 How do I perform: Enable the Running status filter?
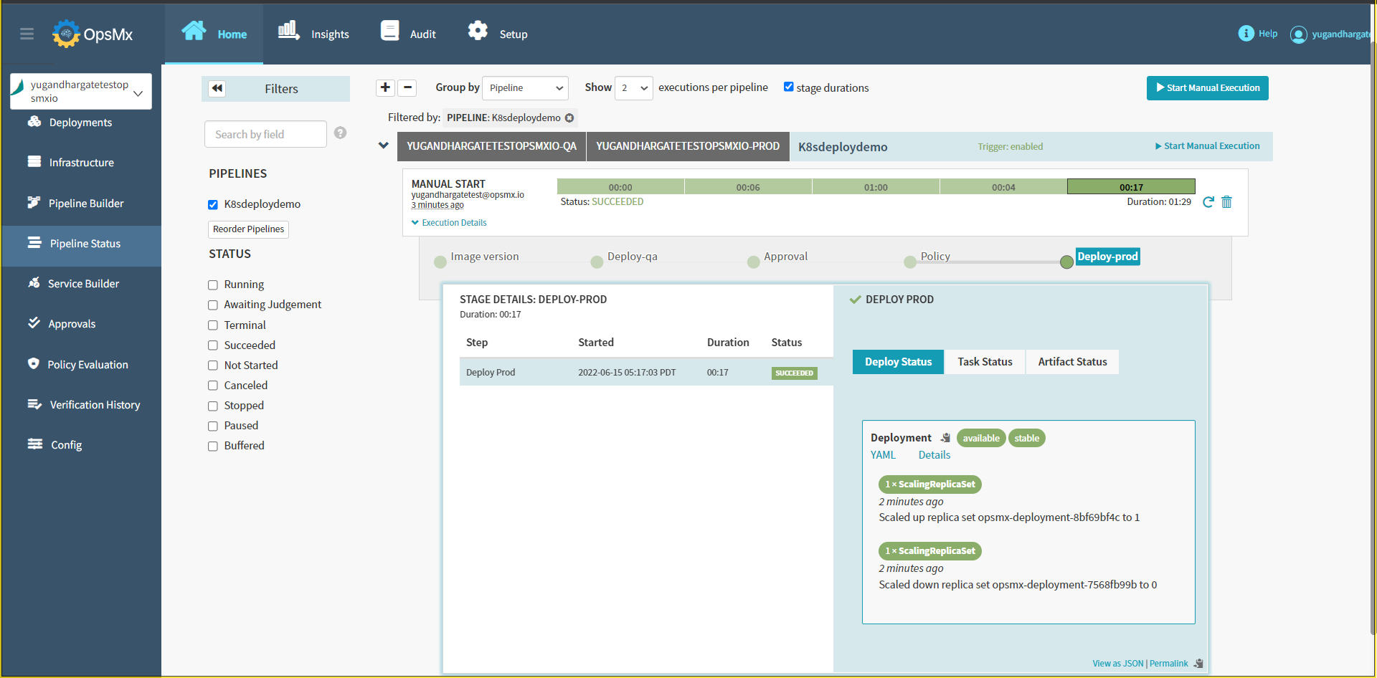(x=213, y=285)
